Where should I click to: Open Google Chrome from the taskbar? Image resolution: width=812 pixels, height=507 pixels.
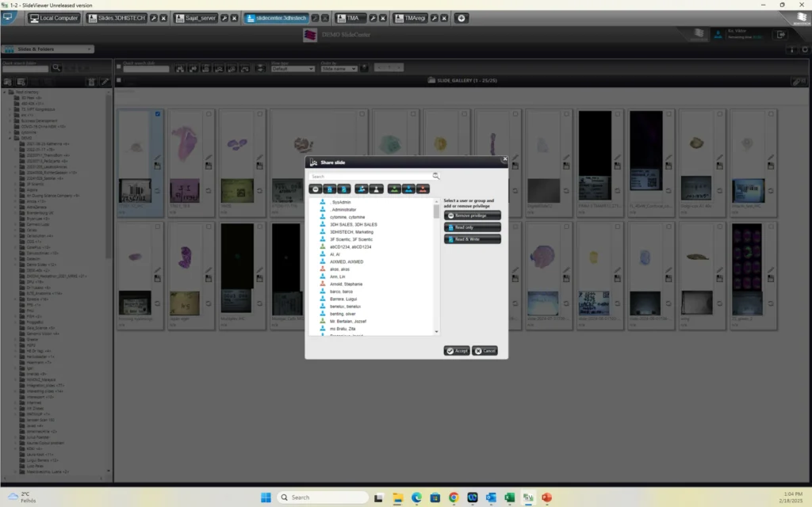pos(454,497)
